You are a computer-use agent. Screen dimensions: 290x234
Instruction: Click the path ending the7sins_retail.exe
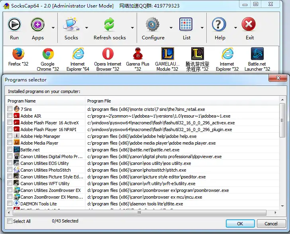coord(146,109)
